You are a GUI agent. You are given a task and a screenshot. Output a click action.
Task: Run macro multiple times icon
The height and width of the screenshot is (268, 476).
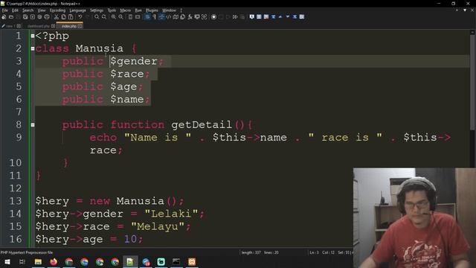tap(235, 17)
